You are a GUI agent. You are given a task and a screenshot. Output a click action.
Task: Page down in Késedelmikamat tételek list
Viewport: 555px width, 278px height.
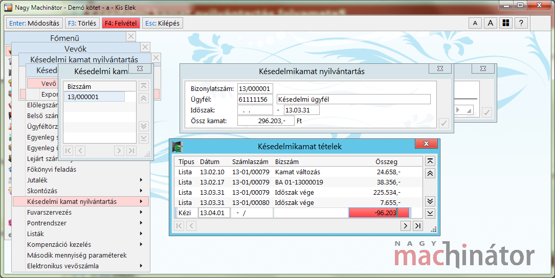(x=430, y=201)
